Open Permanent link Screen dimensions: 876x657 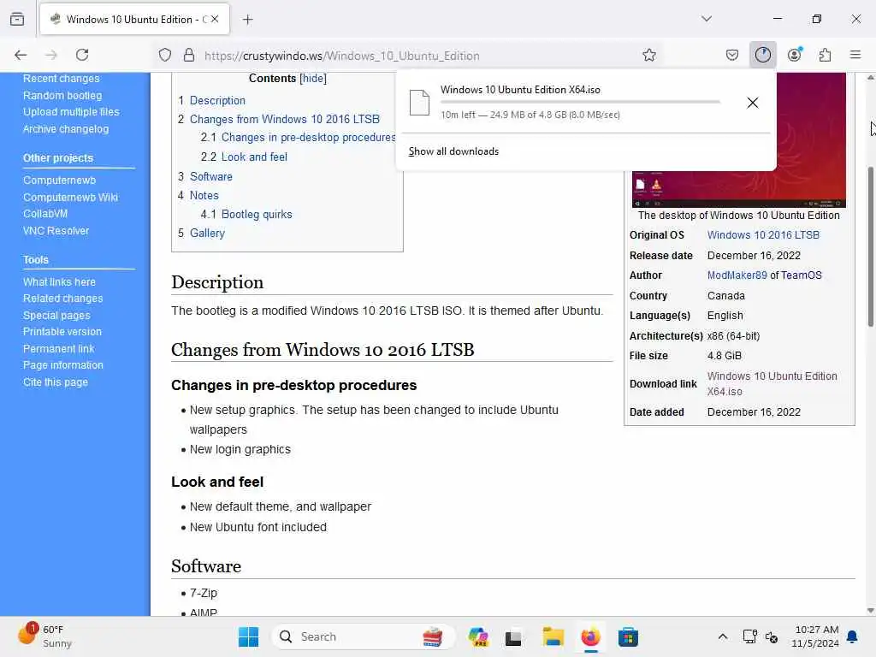pos(59,349)
